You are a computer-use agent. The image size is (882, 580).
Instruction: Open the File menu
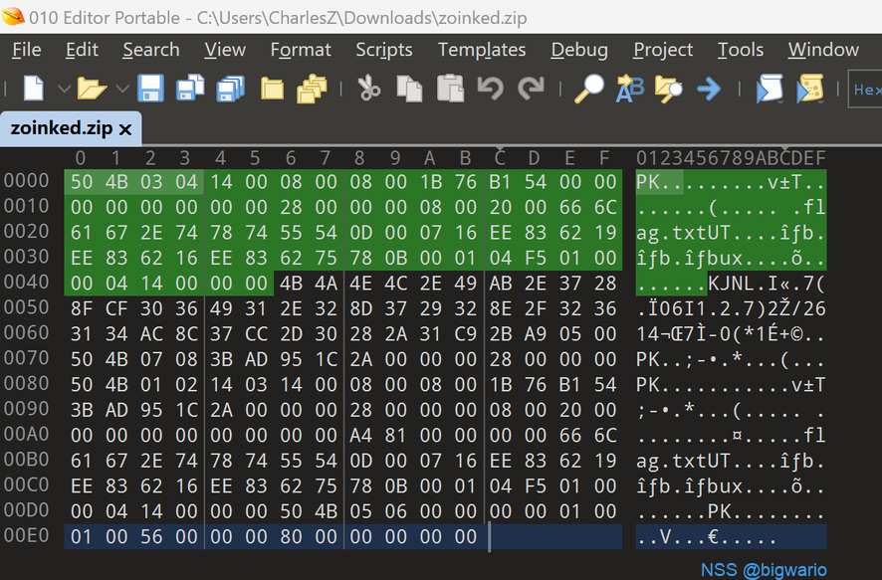27,50
